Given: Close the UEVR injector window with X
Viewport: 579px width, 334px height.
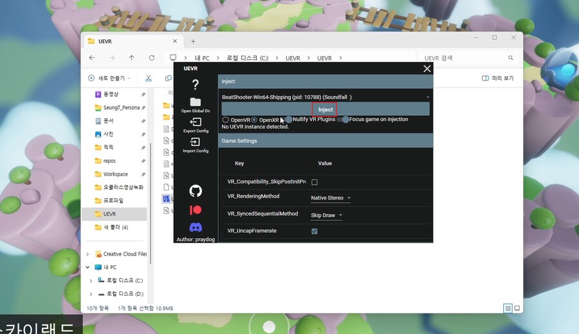Looking at the screenshot, I should [x=427, y=69].
